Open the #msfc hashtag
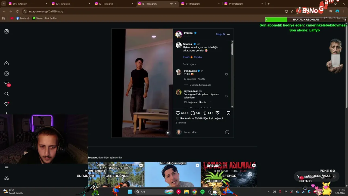348x196 pixels. point(187,57)
